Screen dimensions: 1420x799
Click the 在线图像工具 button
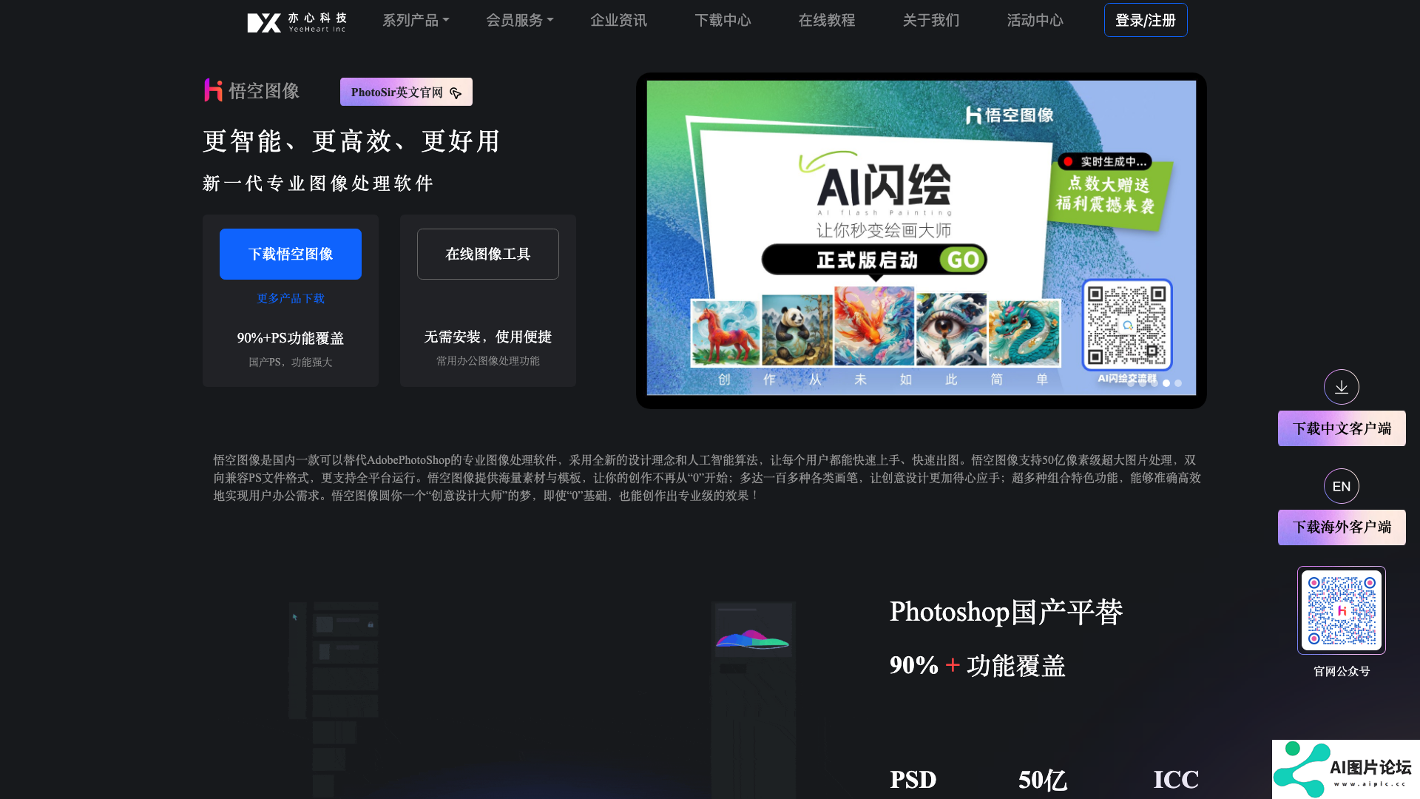pos(488,254)
